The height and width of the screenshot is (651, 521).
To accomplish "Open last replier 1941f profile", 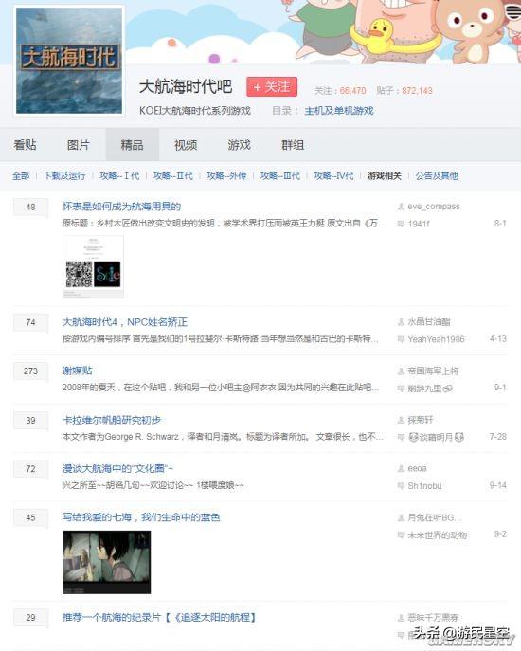I will (419, 224).
